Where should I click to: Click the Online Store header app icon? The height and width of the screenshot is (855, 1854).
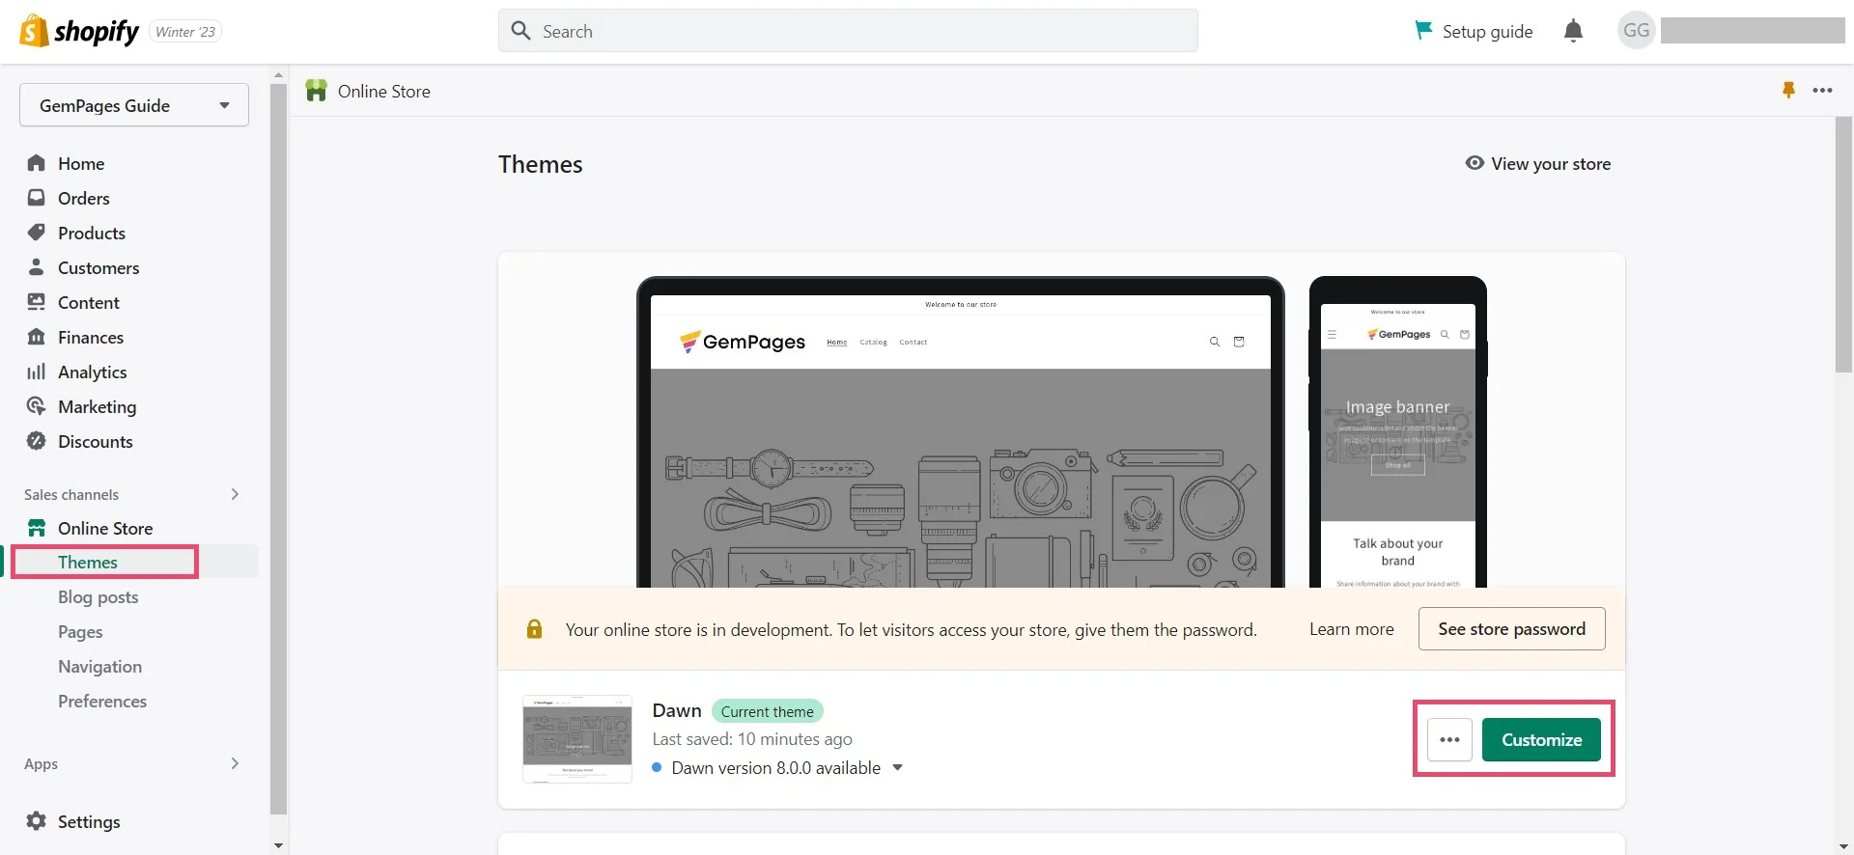[x=316, y=91]
